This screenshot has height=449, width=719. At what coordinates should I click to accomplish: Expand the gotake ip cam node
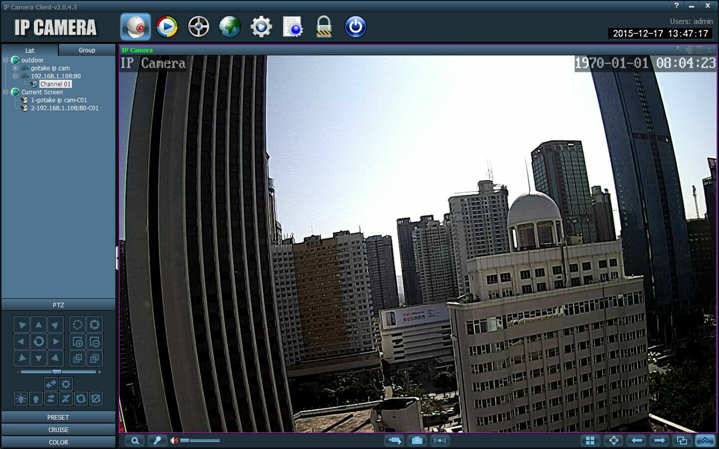coord(15,68)
